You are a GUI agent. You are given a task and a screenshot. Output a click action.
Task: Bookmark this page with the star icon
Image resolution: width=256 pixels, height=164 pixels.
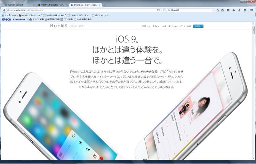point(218,10)
